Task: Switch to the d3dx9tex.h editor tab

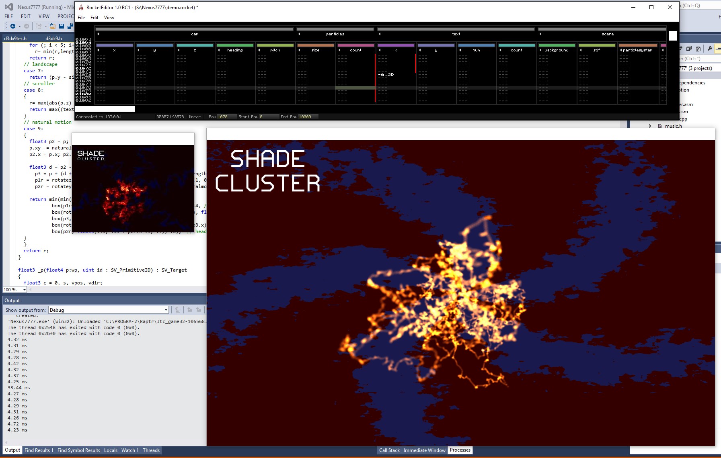Action: point(15,39)
